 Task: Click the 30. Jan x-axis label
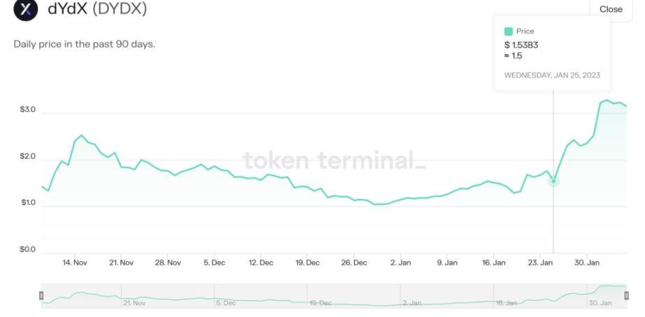click(x=586, y=263)
